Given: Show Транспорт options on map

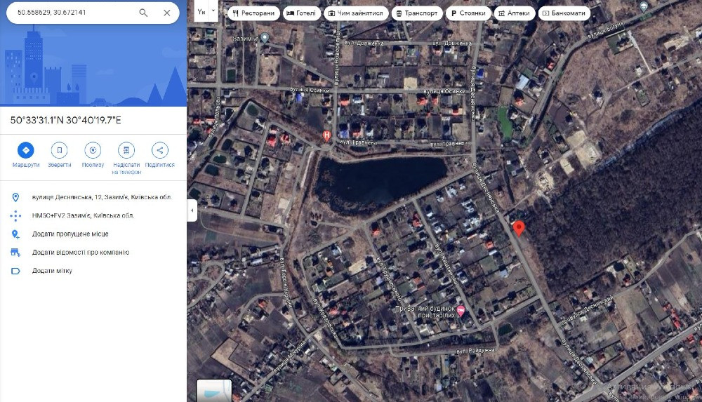Looking at the screenshot, I should (417, 13).
